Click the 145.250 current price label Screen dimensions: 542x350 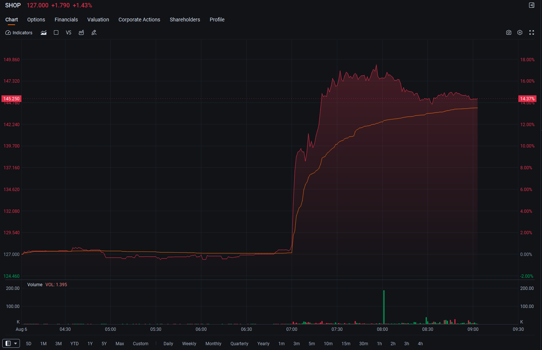pyautogui.click(x=11, y=99)
